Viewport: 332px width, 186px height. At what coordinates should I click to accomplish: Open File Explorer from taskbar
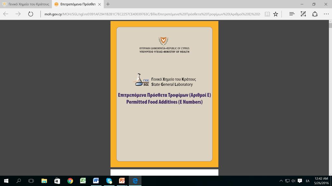click(x=44, y=181)
